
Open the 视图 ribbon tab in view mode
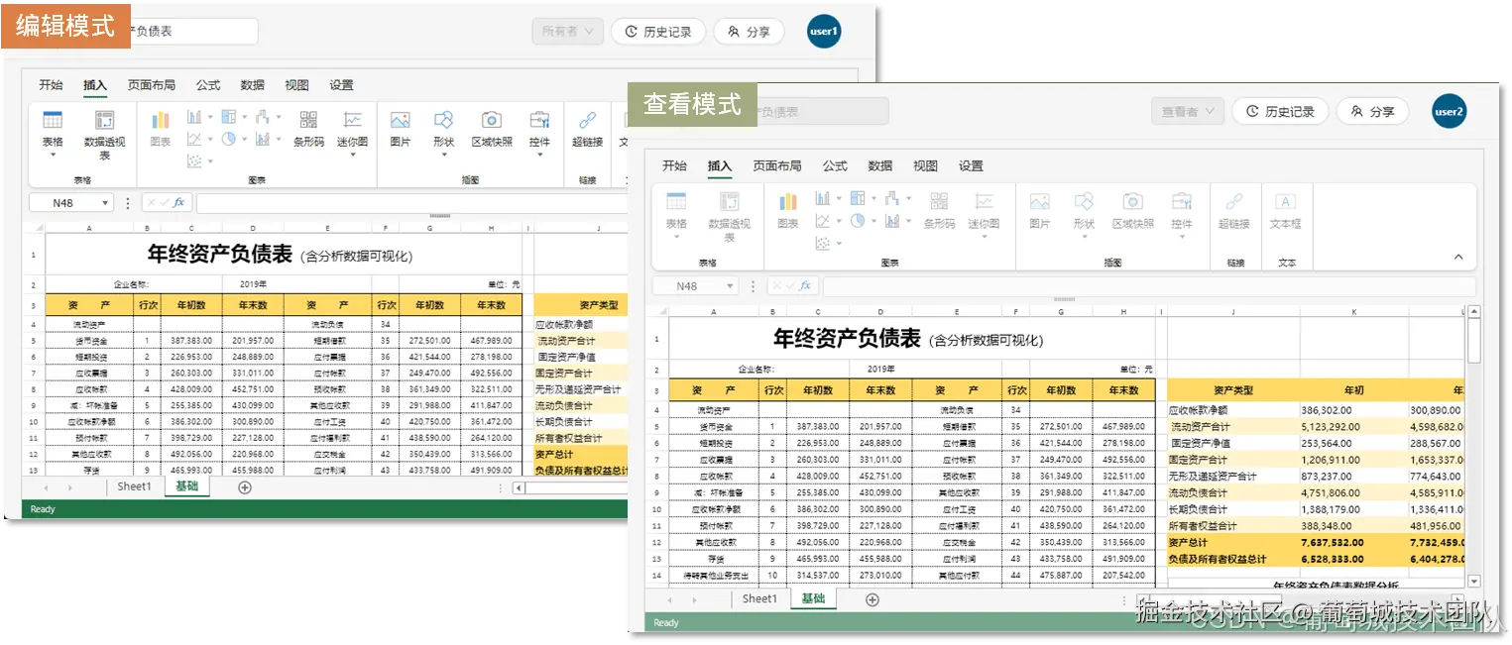pyautogui.click(x=924, y=165)
